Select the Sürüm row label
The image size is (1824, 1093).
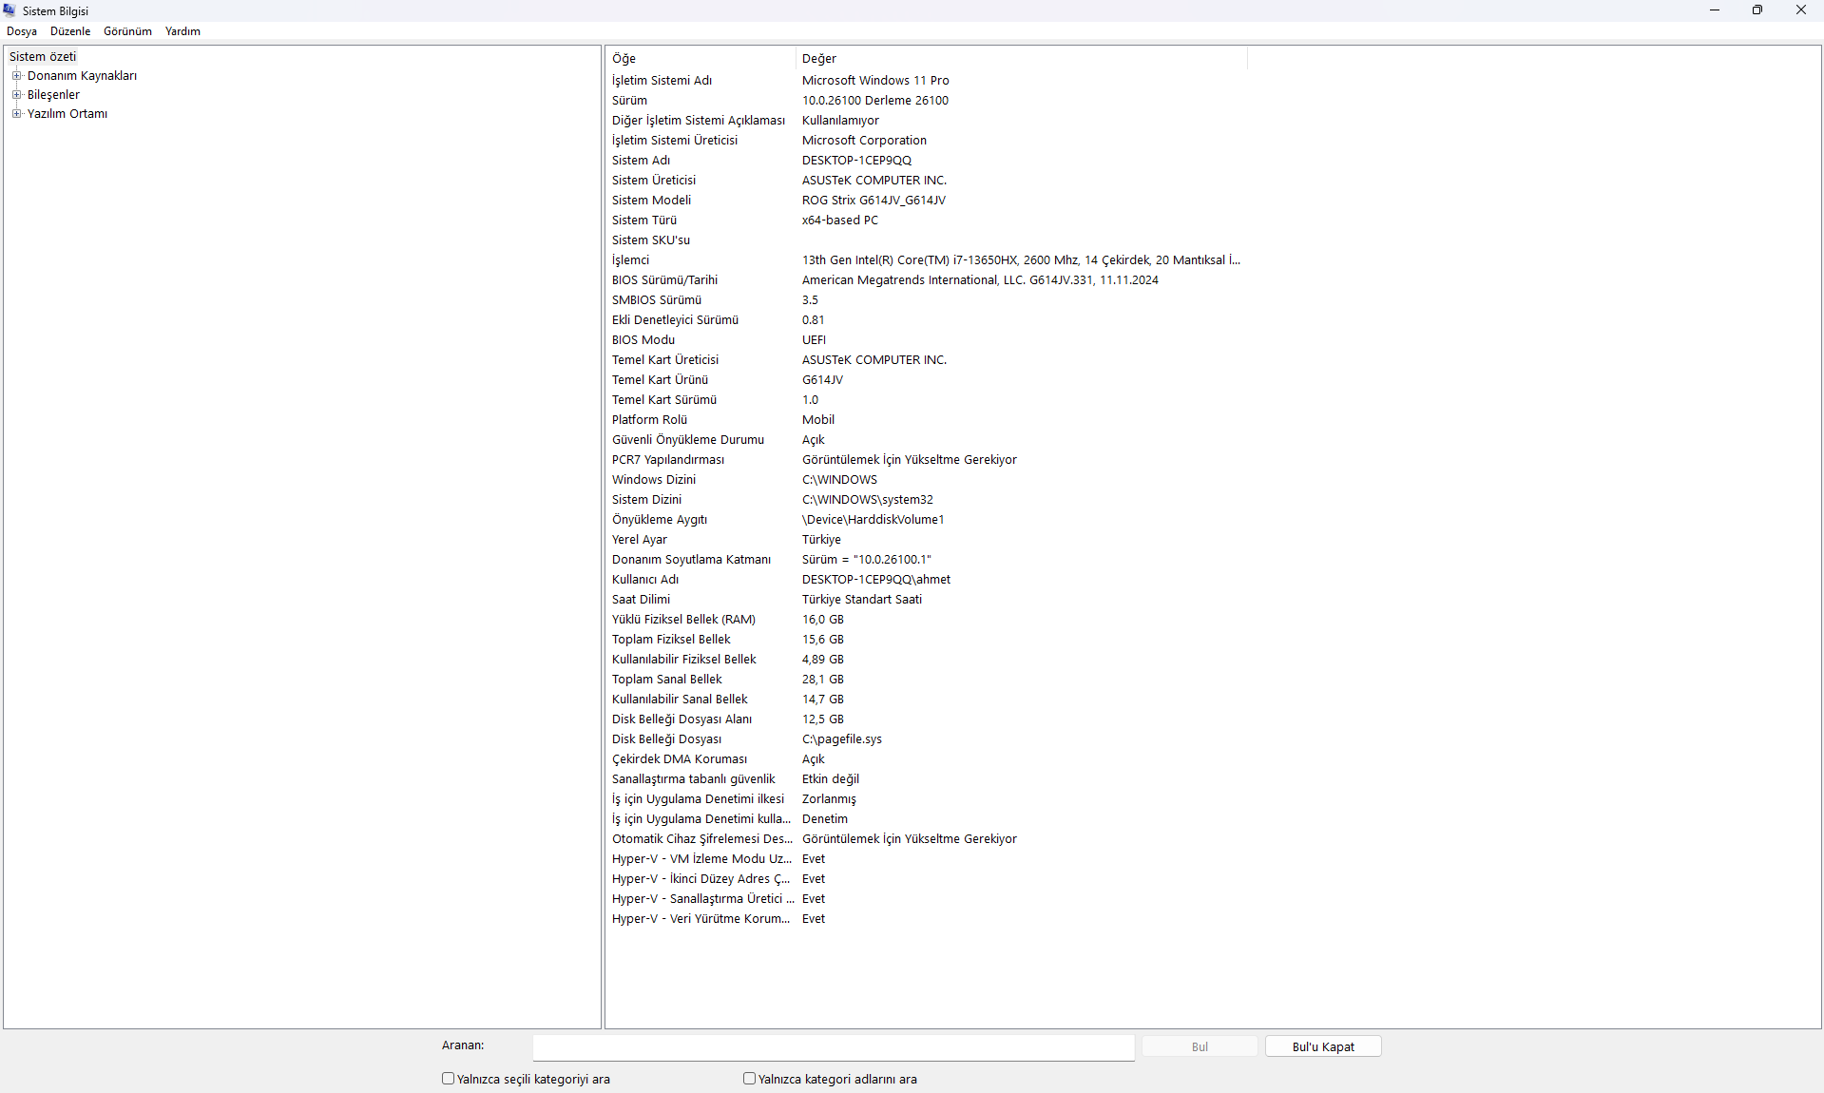(629, 100)
